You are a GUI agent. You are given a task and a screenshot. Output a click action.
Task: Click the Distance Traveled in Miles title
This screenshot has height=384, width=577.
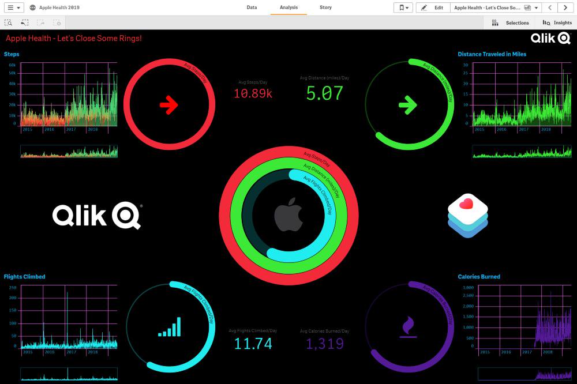(492, 54)
